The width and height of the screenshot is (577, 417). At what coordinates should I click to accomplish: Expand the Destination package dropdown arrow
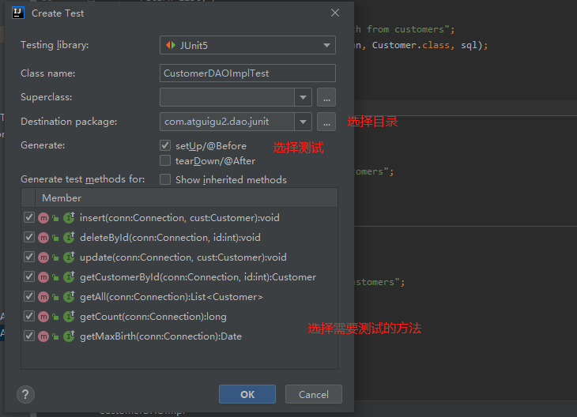pos(304,122)
